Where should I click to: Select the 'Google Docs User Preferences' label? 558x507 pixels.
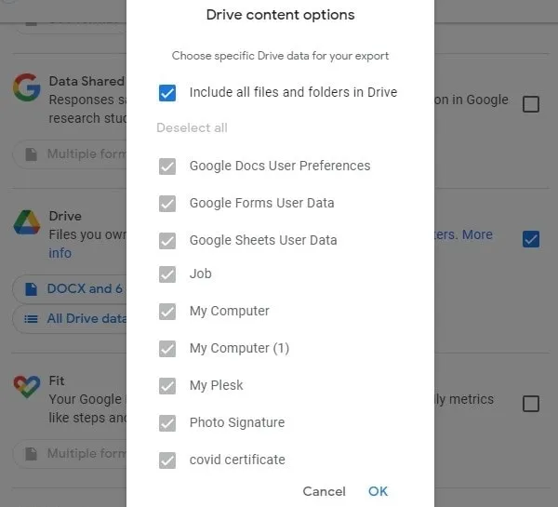pos(280,166)
